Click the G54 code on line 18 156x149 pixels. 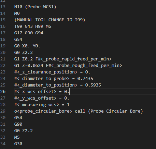(x=18, y=39)
